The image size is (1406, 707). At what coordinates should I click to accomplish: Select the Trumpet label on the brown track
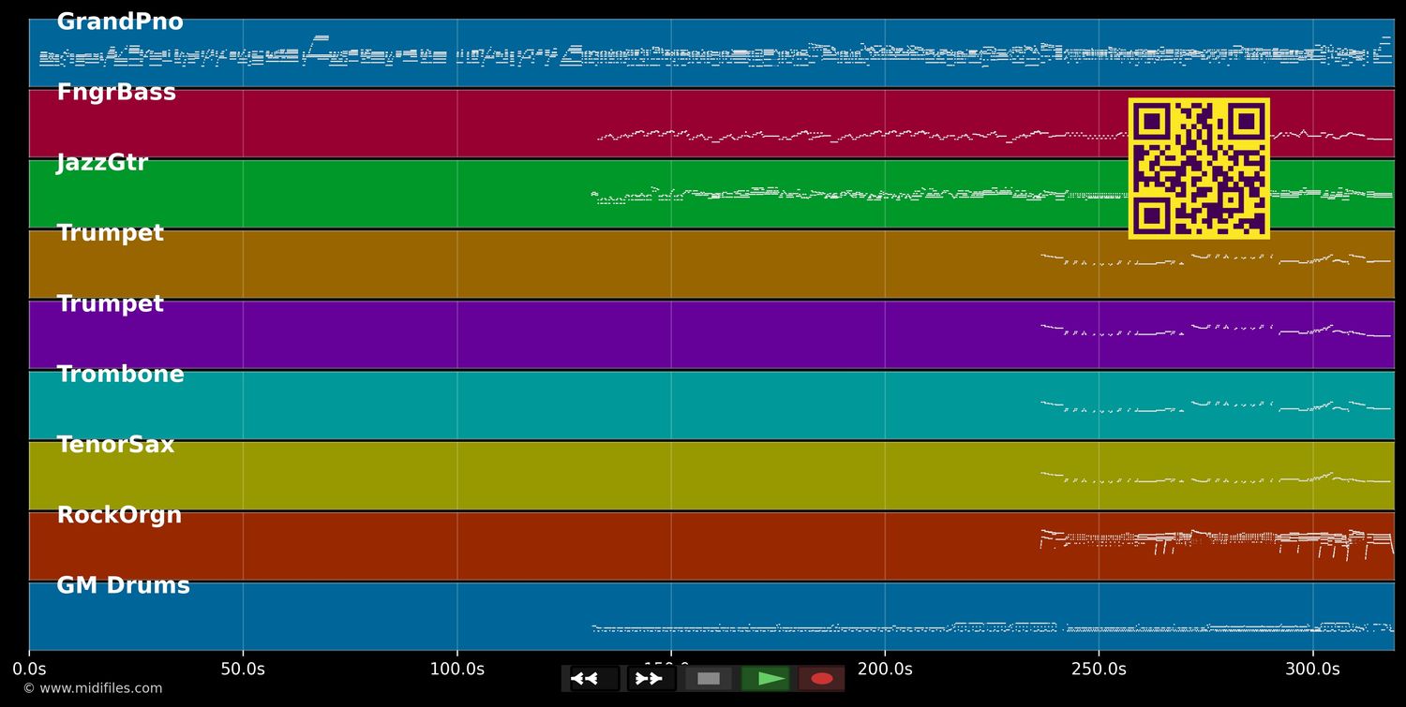coord(110,233)
